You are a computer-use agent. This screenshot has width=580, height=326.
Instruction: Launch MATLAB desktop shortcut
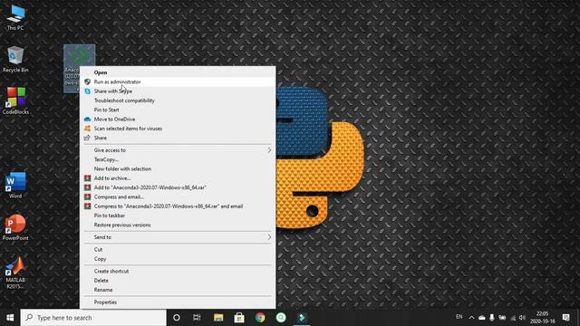pyautogui.click(x=15, y=273)
